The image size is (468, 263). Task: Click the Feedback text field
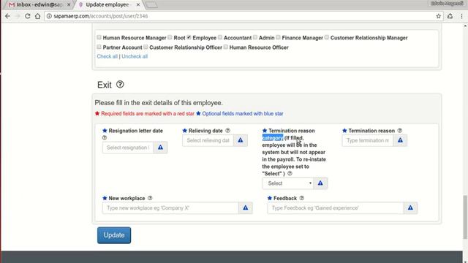coord(336,207)
